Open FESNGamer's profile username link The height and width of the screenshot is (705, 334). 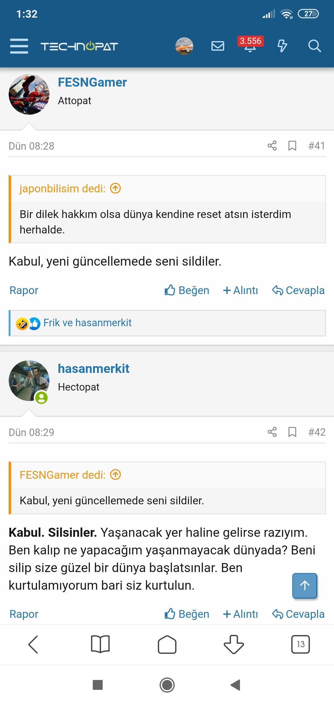(92, 82)
